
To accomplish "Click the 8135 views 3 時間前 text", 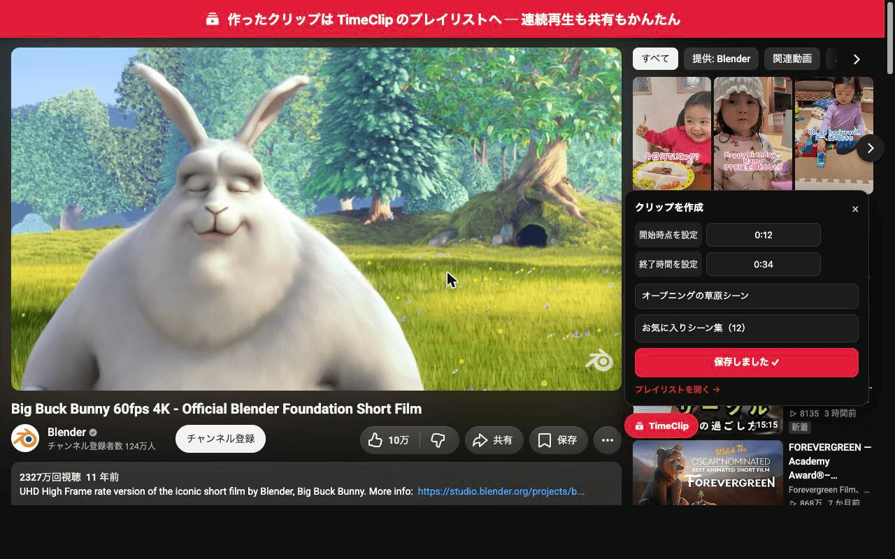I will (x=822, y=414).
